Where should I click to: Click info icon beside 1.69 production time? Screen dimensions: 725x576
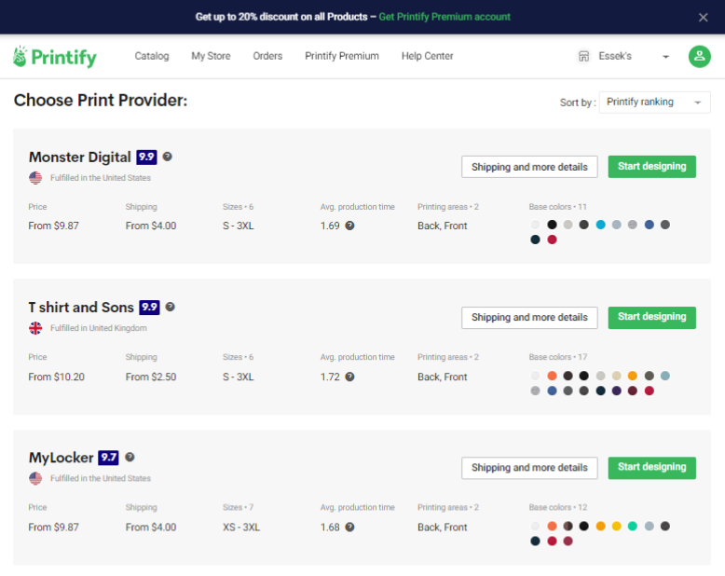350,226
